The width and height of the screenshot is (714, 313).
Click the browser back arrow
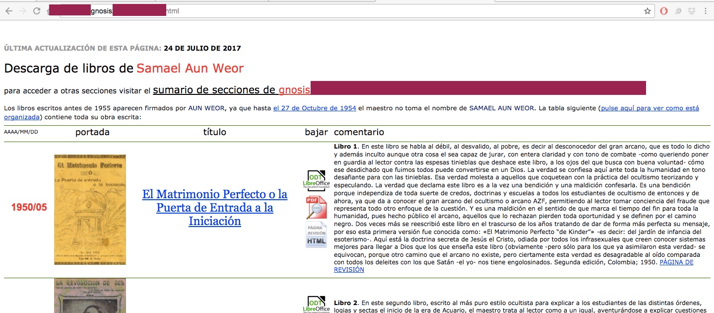[x=8, y=11]
